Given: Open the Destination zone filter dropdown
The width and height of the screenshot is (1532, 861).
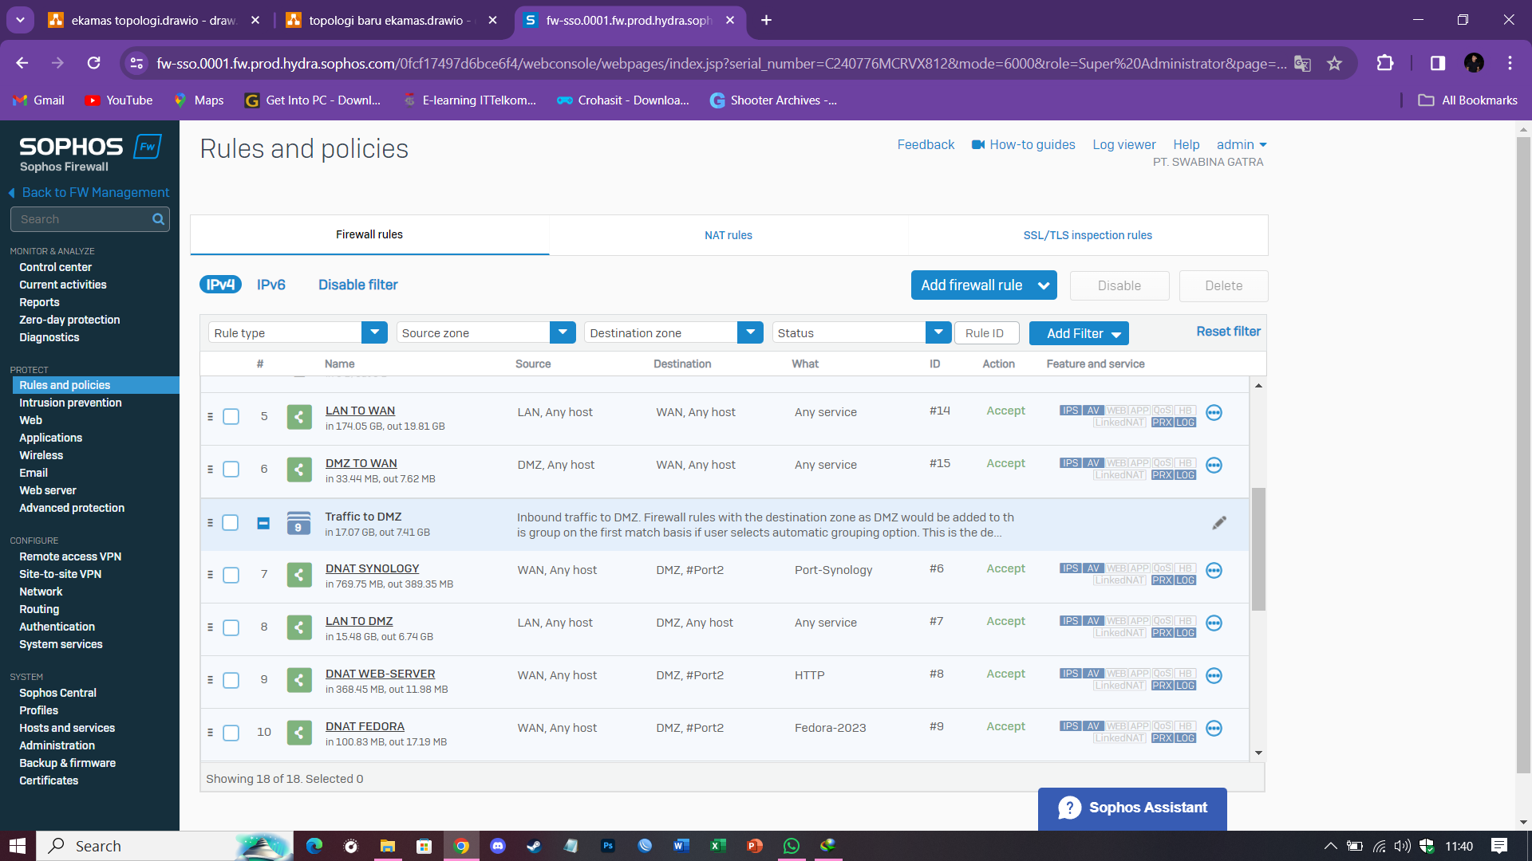Looking at the screenshot, I should pyautogui.click(x=750, y=332).
